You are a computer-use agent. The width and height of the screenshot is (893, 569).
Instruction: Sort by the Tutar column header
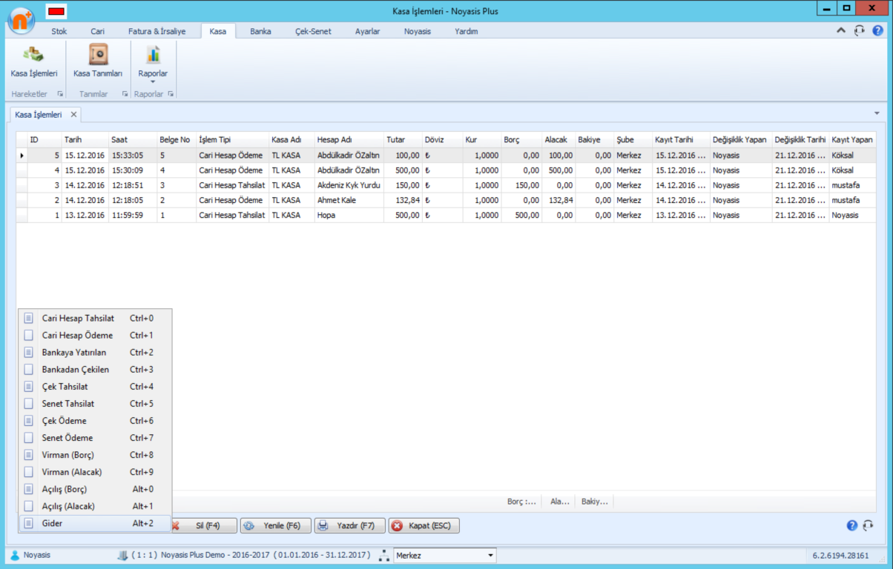point(403,140)
